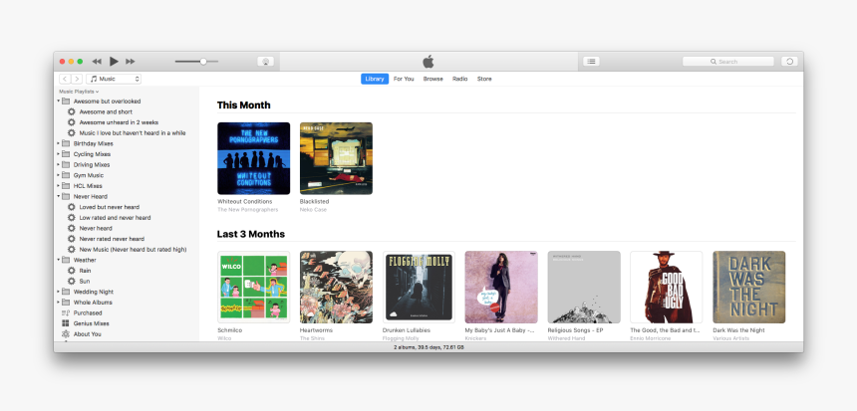Click the Whole Albums folder icon
857x411 pixels.
pyautogui.click(x=66, y=303)
